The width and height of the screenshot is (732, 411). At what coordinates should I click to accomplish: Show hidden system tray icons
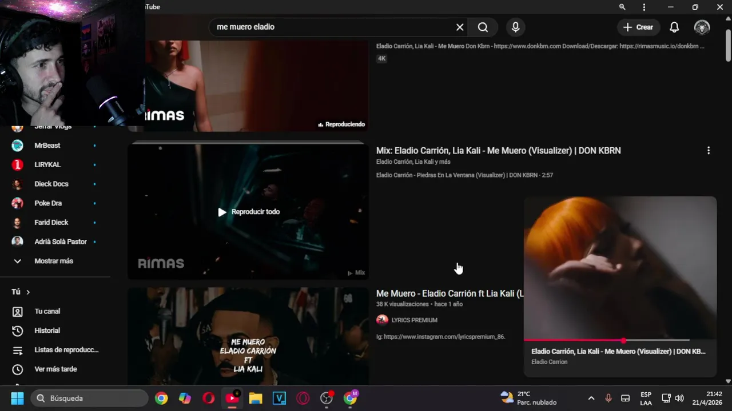tap(591, 398)
